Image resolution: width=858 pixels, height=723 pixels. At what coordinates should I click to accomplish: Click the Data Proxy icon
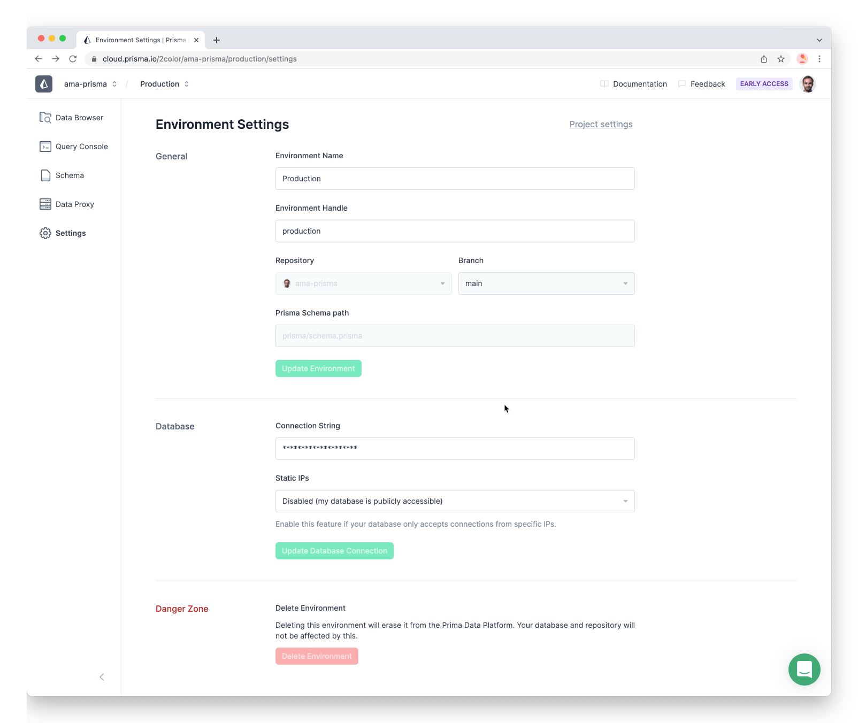tap(45, 204)
